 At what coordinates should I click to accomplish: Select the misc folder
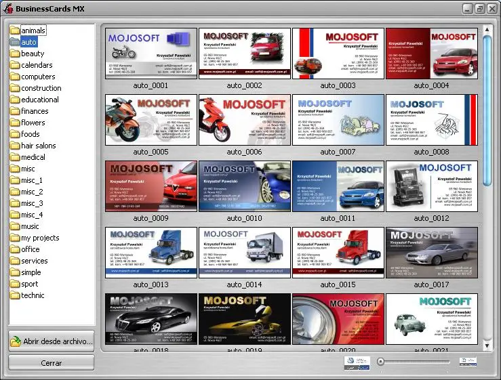[x=22, y=169]
